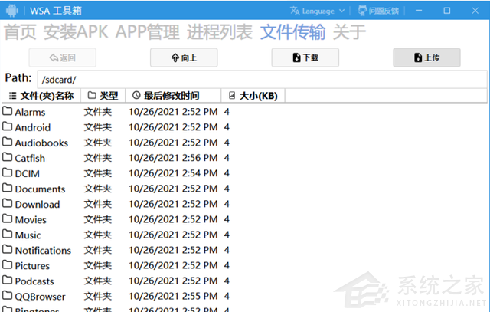This screenshot has height=312, width=490.
Task: Click the Download folder icon
Action: pyautogui.click(x=8, y=204)
